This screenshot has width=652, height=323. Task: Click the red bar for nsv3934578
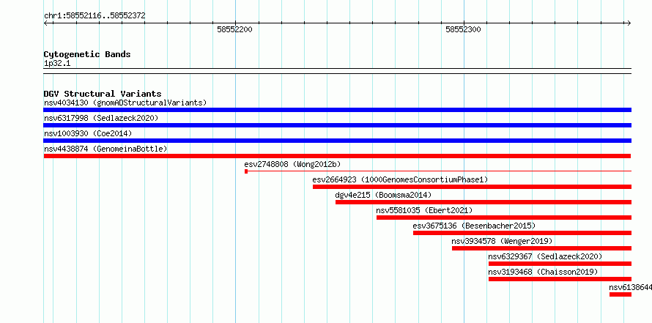542,248
